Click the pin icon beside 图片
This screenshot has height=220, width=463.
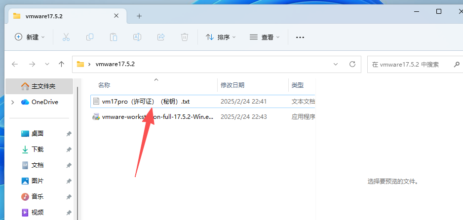click(x=69, y=181)
